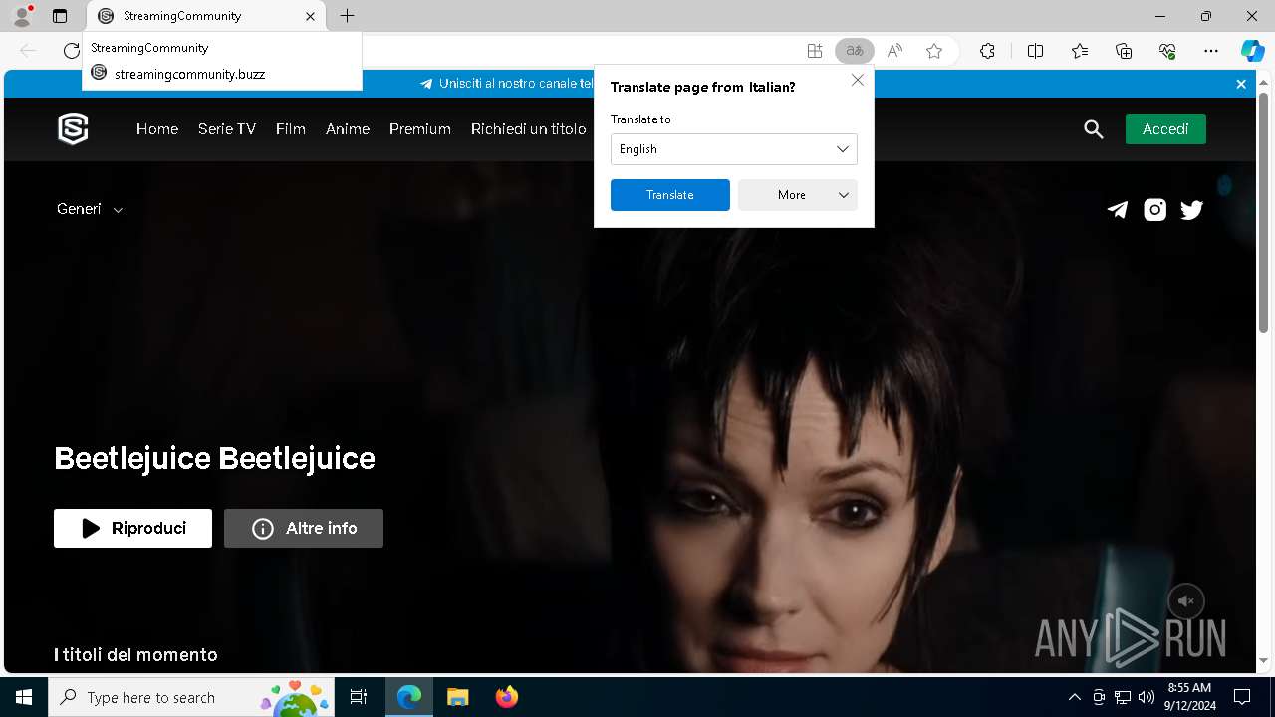Click the blue Translate button

670,195
